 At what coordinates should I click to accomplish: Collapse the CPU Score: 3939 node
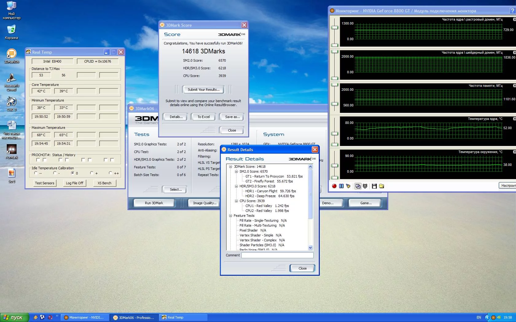coord(236,201)
